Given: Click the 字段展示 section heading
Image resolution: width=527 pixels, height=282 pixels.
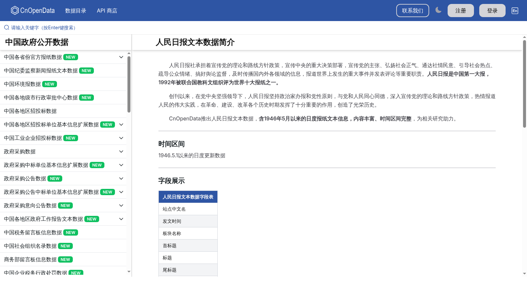Looking at the screenshot, I should point(171,181).
